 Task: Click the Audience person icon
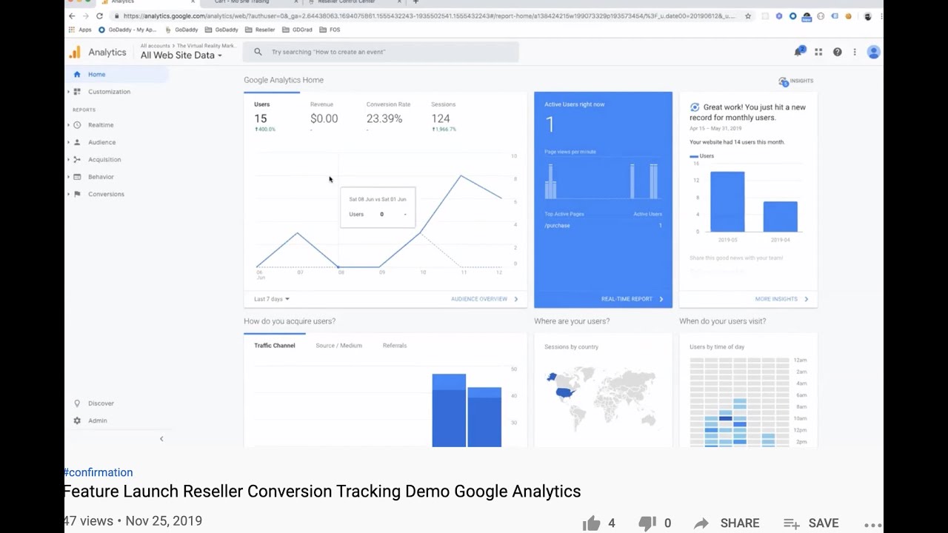coord(77,142)
